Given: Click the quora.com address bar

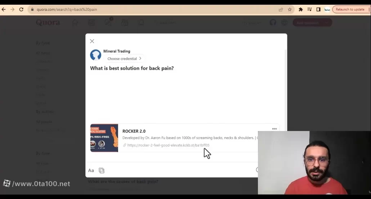Looking at the screenshot, I should pyautogui.click(x=144, y=9).
